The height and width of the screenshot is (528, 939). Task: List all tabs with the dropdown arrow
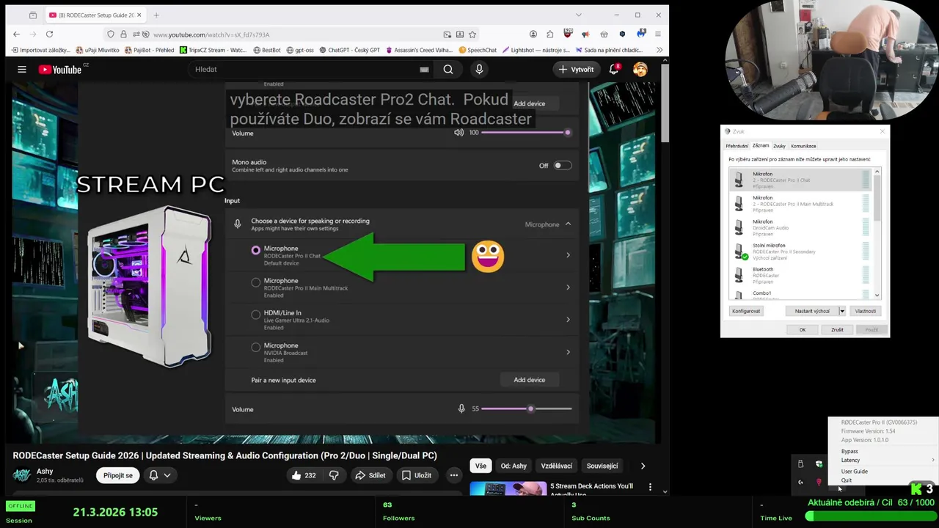(578, 15)
